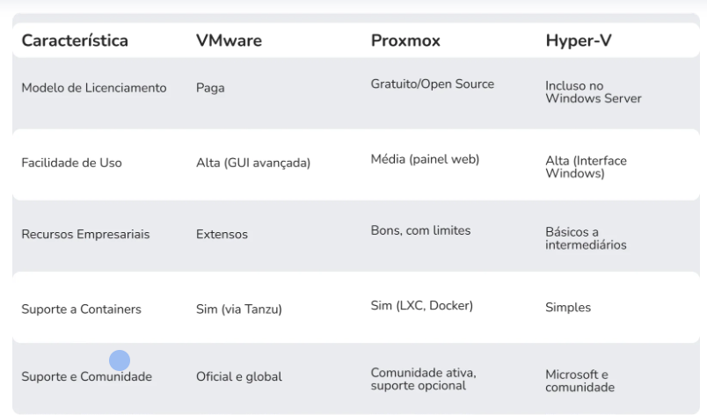The height and width of the screenshot is (415, 707).
Task: Click the Recursos Empresariais row label
Action: 86,235
